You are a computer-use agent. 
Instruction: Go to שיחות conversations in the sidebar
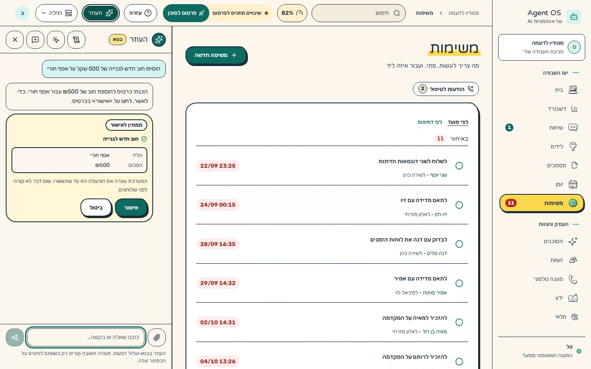point(542,128)
